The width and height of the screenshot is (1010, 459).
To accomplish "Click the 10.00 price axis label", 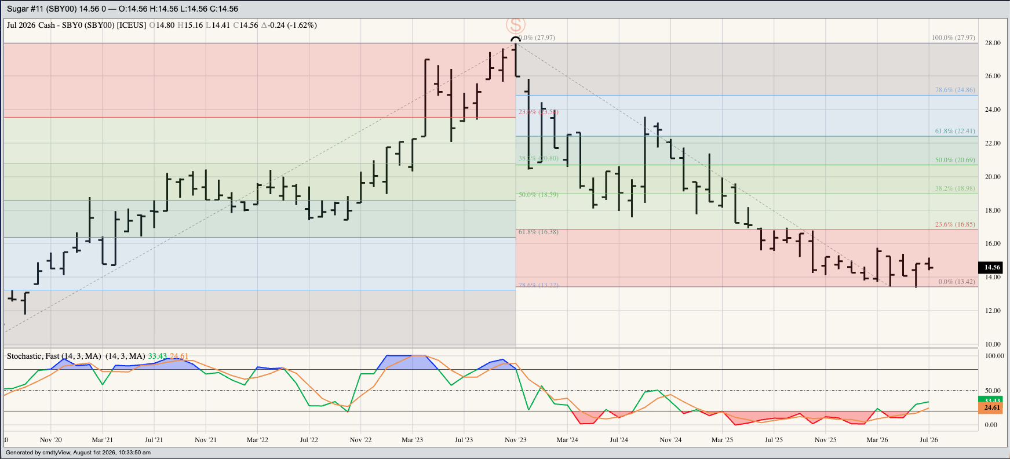I will click(993, 344).
